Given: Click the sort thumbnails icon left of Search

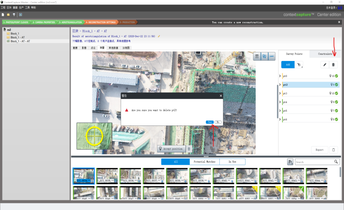Looking at the screenshot, I should pos(290,162).
